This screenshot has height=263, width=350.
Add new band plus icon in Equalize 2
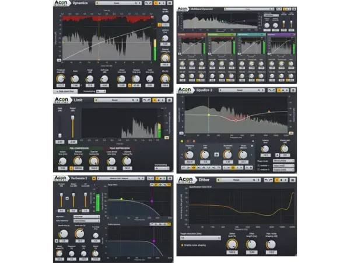(253, 141)
